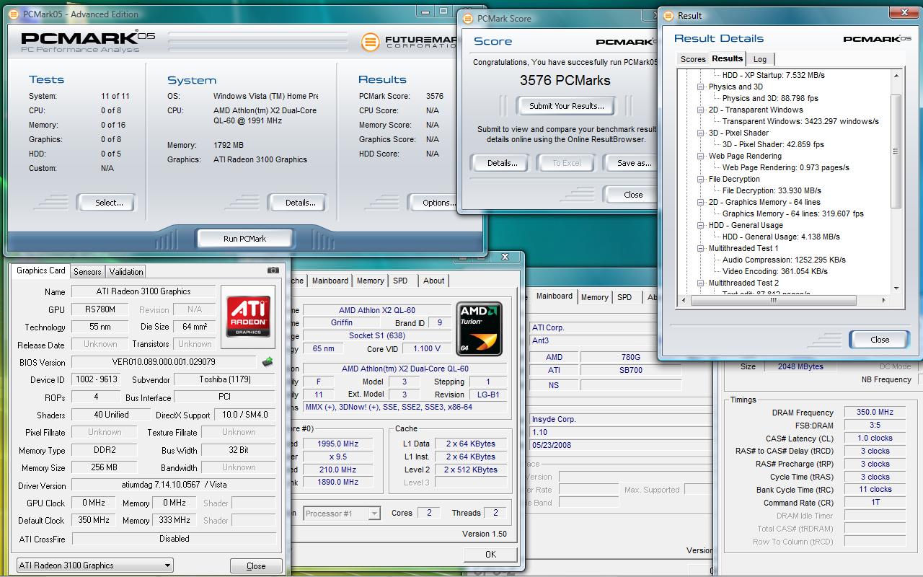Viewport: 923px width, 577px height.
Task: Click the Run PCMark button
Action: tap(244, 239)
